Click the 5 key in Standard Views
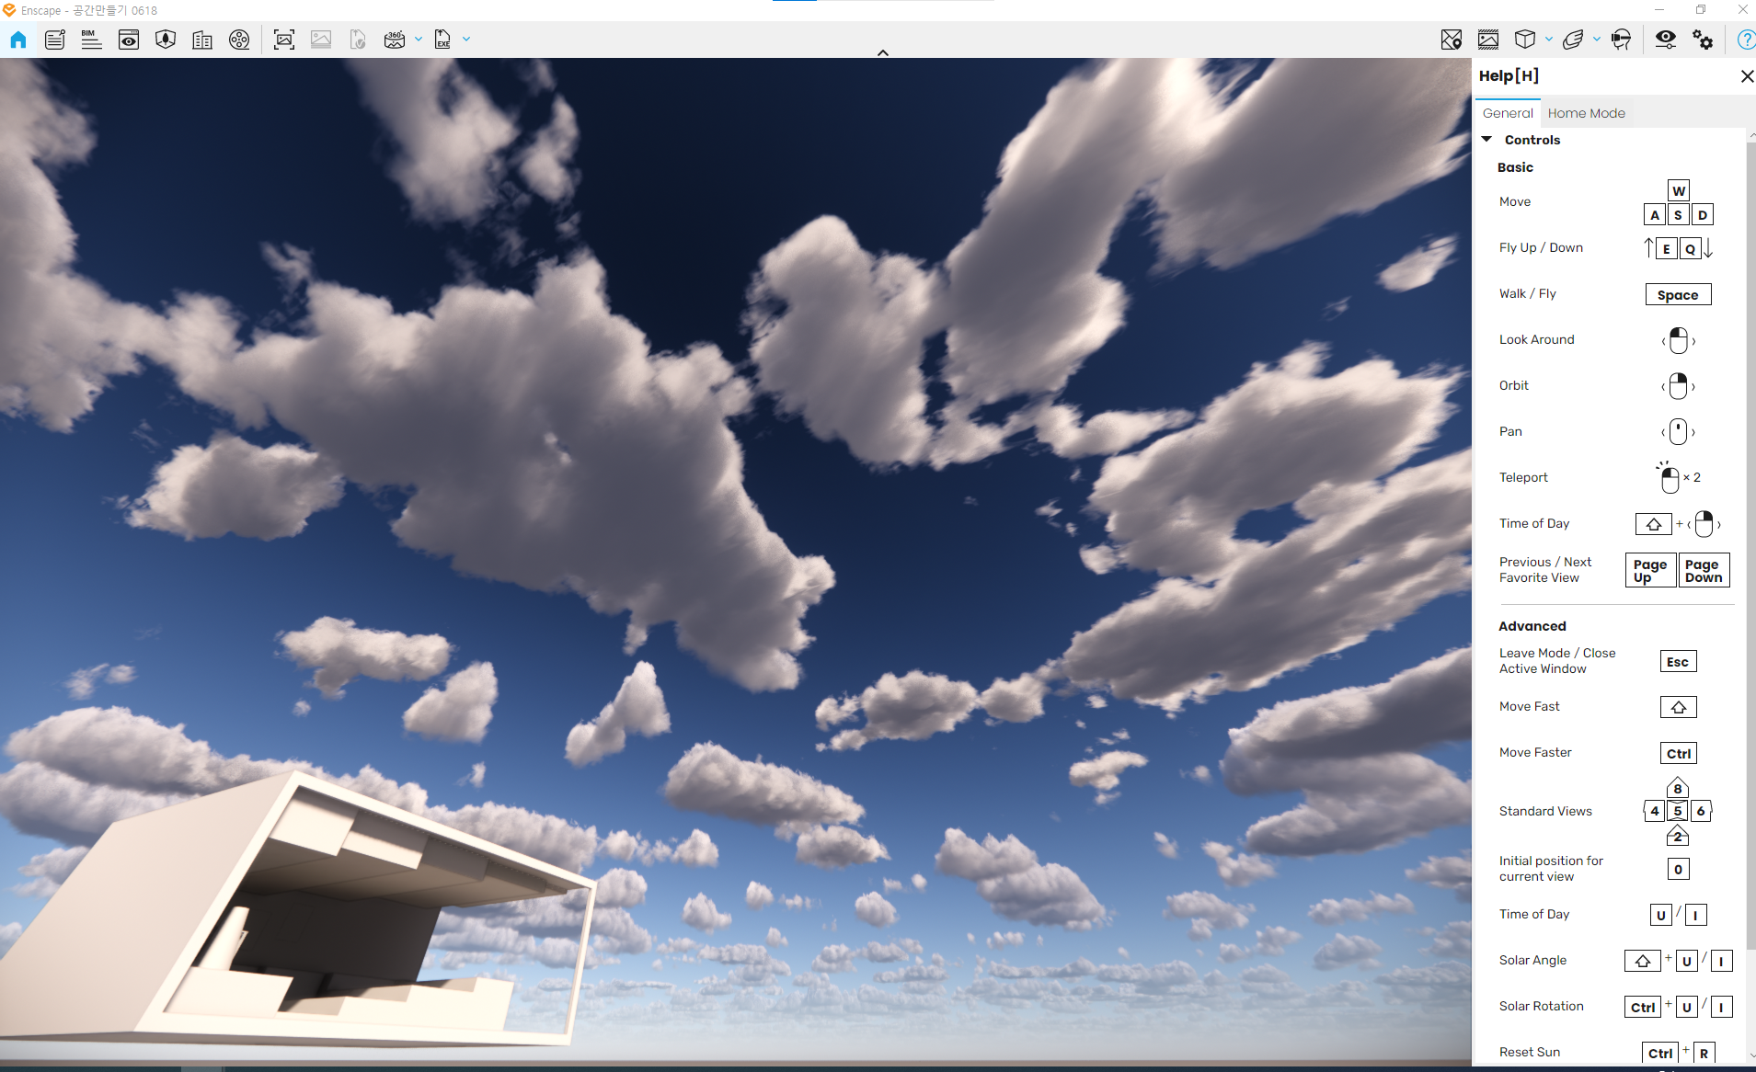Screen dimensions: 1756x1072 point(1678,811)
